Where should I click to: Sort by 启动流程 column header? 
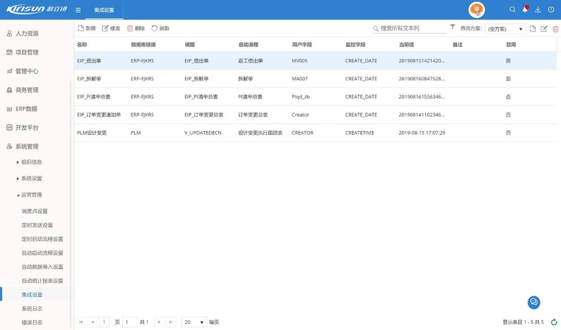click(x=249, y=45)
